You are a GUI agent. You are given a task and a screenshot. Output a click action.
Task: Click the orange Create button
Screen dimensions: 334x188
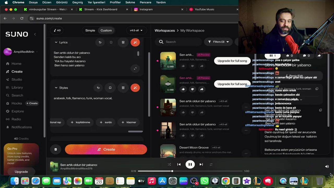[x=106, y=149]
